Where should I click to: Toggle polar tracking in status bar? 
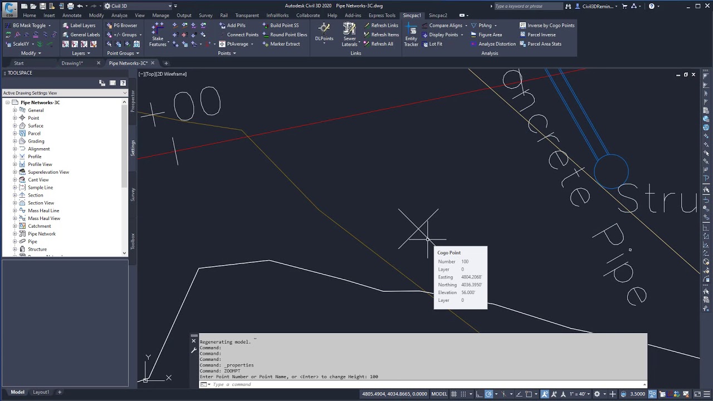click(x=489, y=394)
